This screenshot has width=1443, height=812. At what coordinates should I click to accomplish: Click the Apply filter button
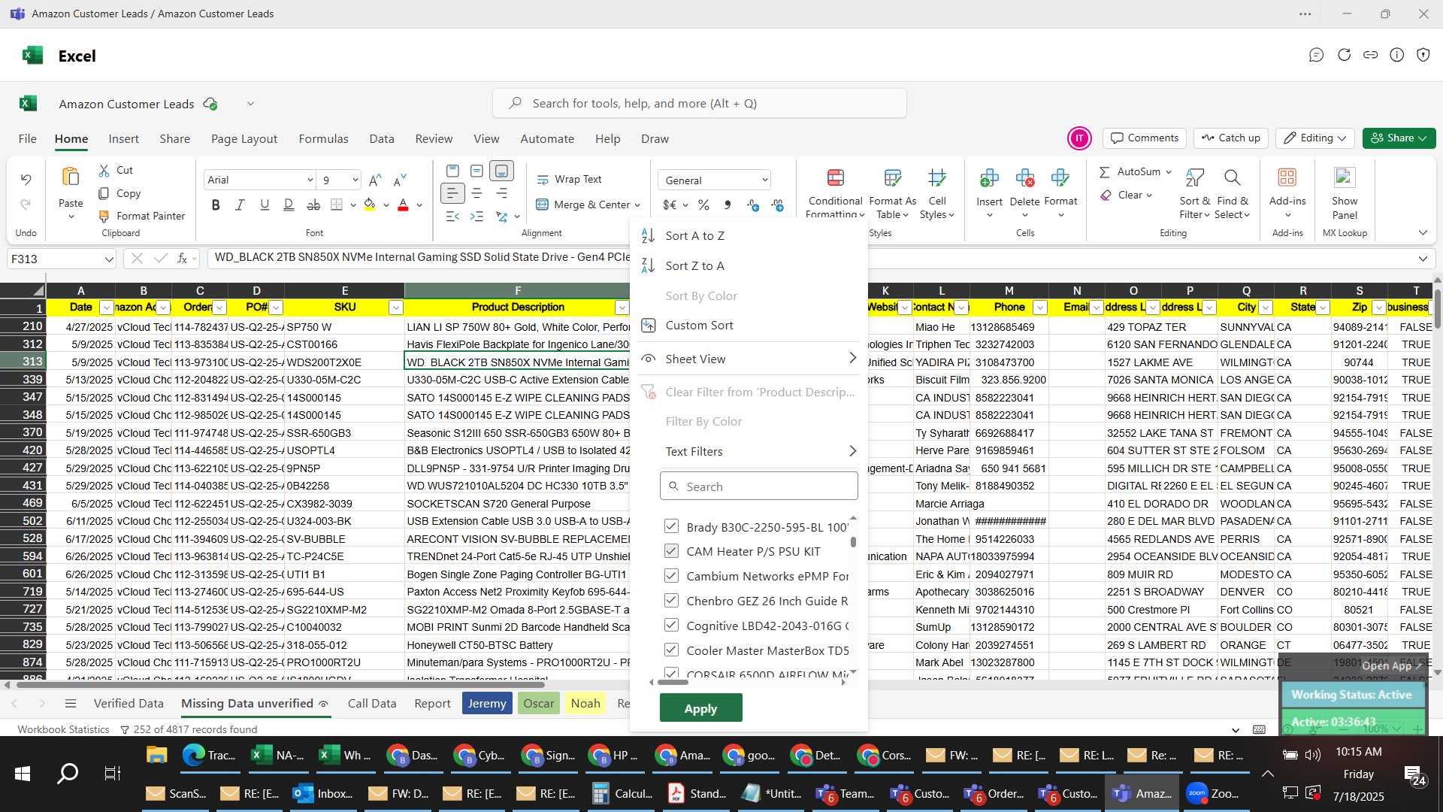pos(700,708)
